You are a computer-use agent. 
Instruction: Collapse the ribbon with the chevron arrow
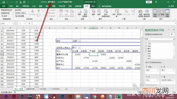click(175, 20)
